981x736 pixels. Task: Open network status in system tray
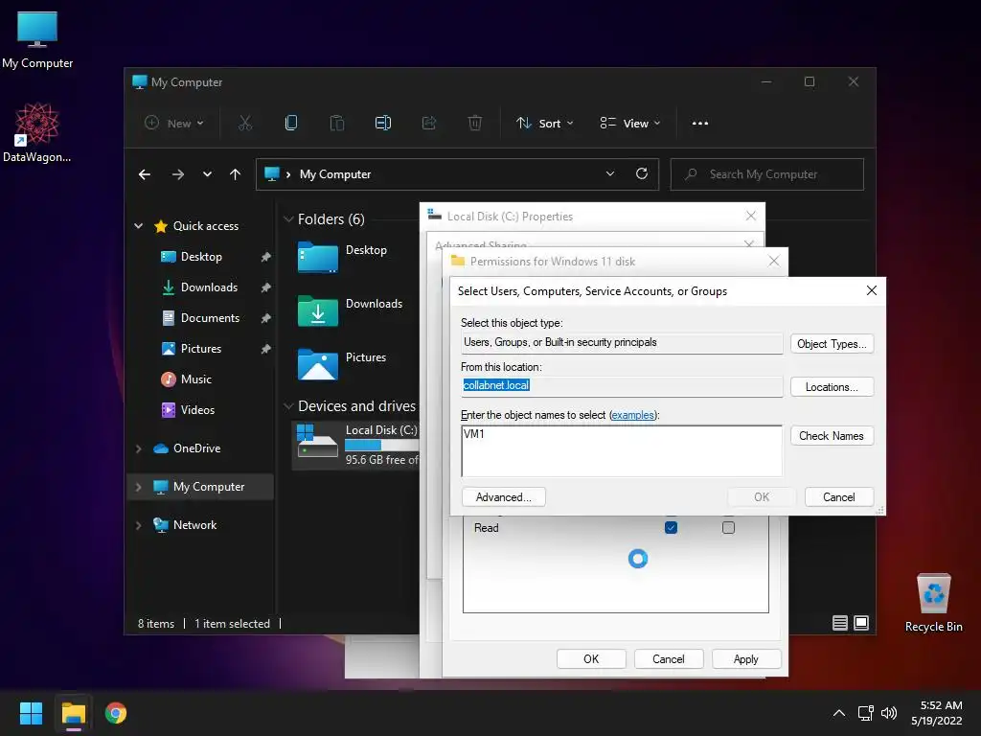click(866, 713)
